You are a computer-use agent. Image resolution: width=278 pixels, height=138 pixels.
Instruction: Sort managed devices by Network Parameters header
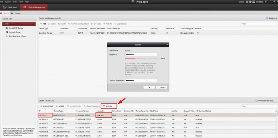(x=98, y=28)
